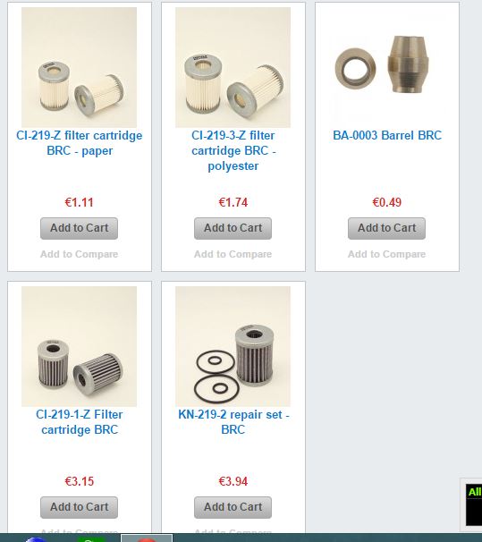
Task: Open the KN-219-2 repair set - BRC link
Action: click(x=233, y=422)
